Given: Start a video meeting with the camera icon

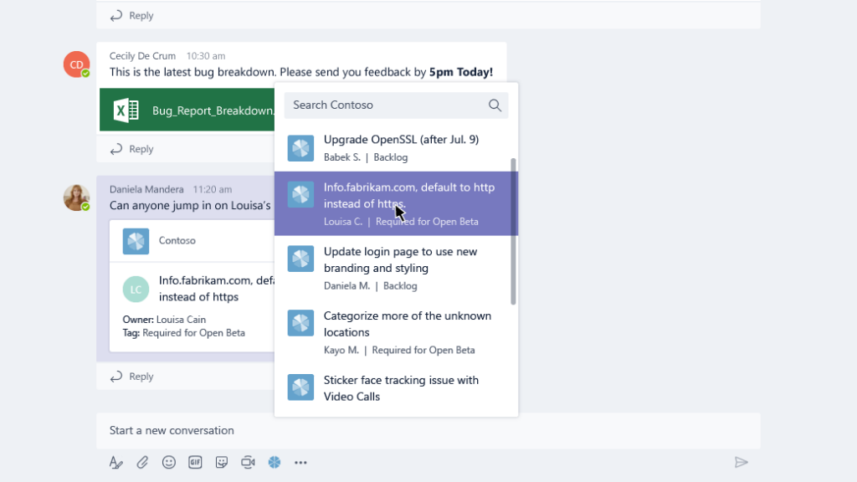Looking at the screenshot, I should (248, 462).
